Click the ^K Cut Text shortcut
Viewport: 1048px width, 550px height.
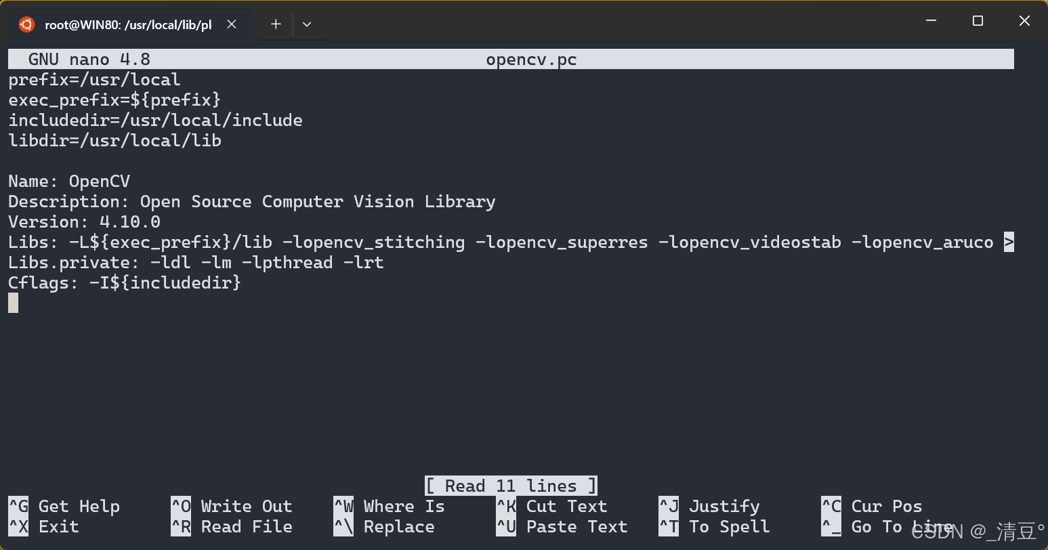[552, 506]
